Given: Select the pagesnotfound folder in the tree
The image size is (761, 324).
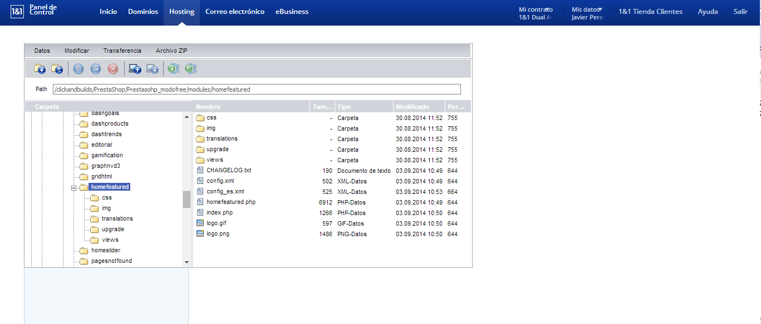Looking at the screenshot, I should click(x=112, y=261).
